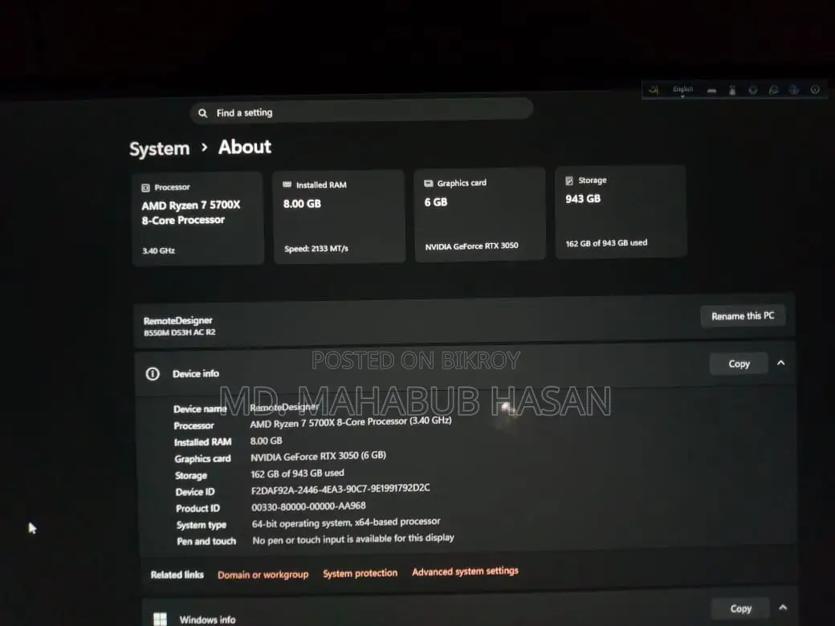Screen dimensions: 835x626
Task: Click the Graphics card icon on the card
Action: click(428, 183)
